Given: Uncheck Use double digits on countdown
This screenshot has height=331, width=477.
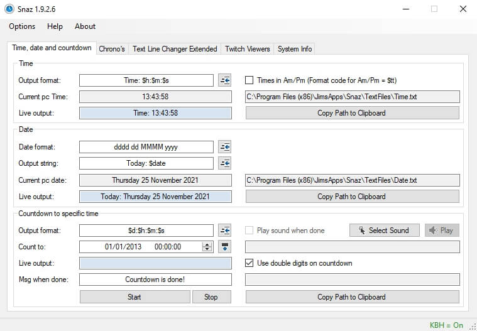Looking at the screenshot, I should tap(249, 263).
